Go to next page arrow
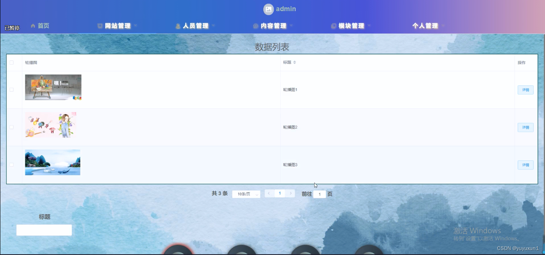The height and width of the screenshot is (255, 545). [291, 193]
